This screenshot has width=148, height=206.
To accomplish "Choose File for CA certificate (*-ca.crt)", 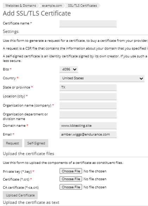I will 71,187.
